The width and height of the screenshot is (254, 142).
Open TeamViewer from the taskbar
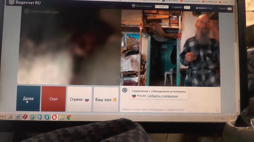[40, 117]
